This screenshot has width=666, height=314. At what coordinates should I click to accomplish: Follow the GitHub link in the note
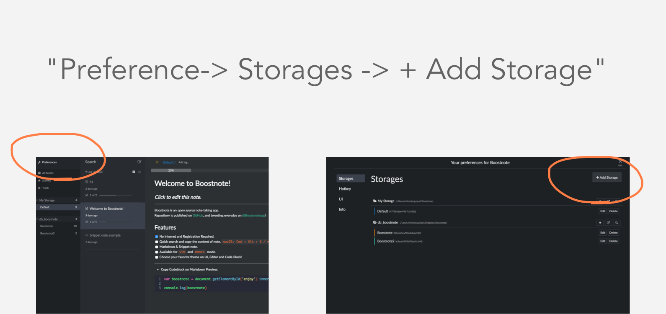(198, 216)
